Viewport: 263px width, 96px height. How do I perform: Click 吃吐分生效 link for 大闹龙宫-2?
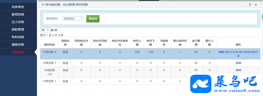tap(231, 52)
